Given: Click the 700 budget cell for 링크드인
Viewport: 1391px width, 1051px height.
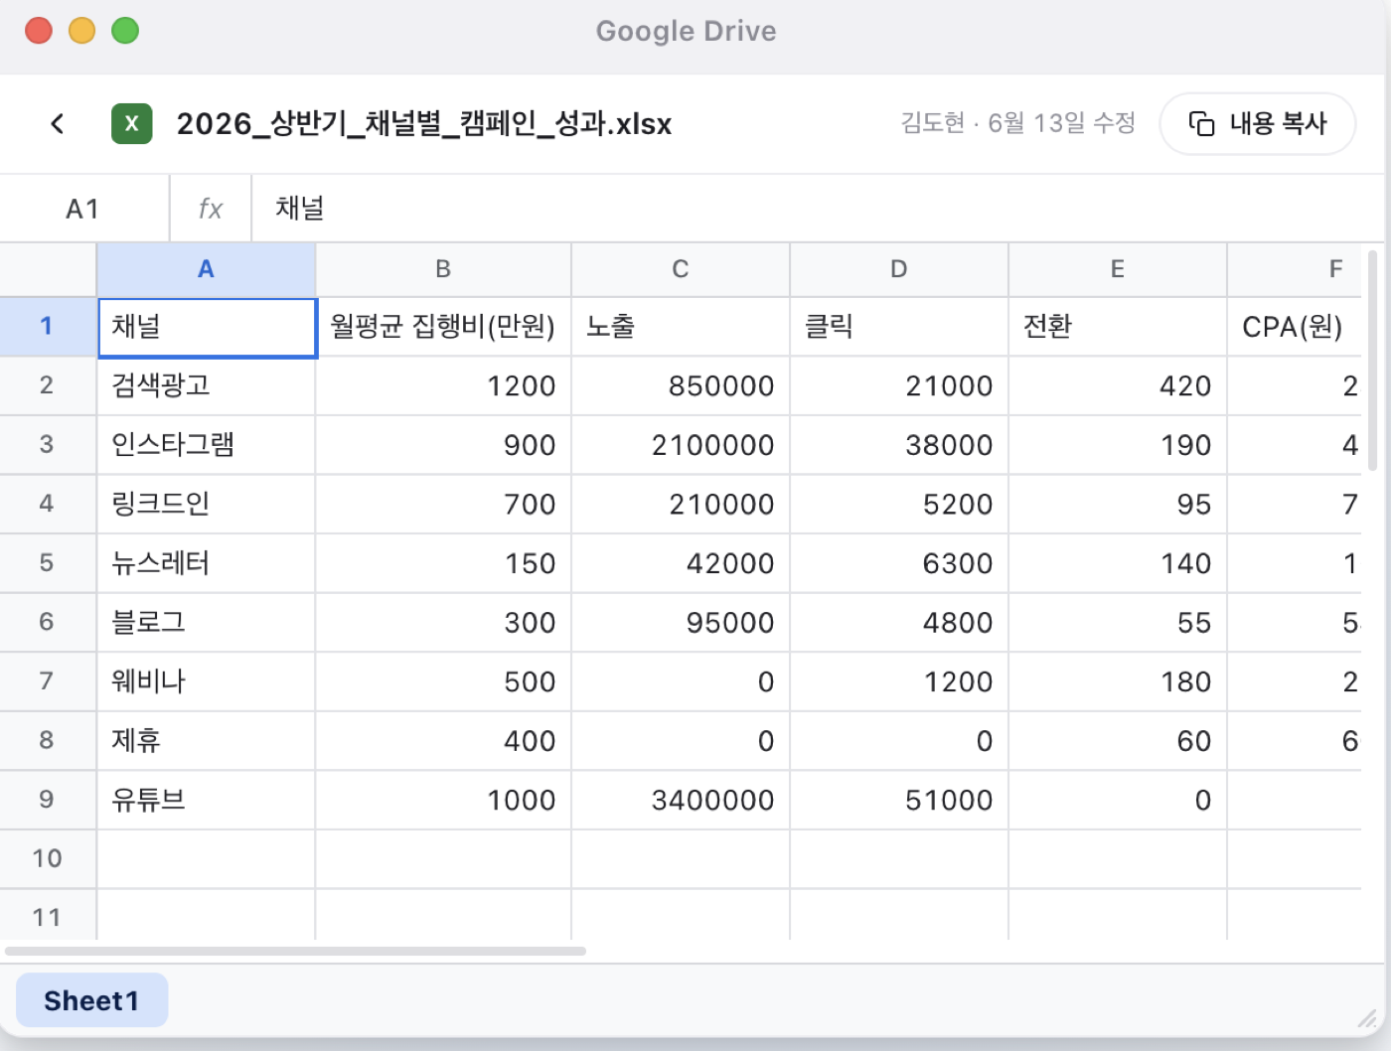Looking at the screenshot, I should 443,504.
